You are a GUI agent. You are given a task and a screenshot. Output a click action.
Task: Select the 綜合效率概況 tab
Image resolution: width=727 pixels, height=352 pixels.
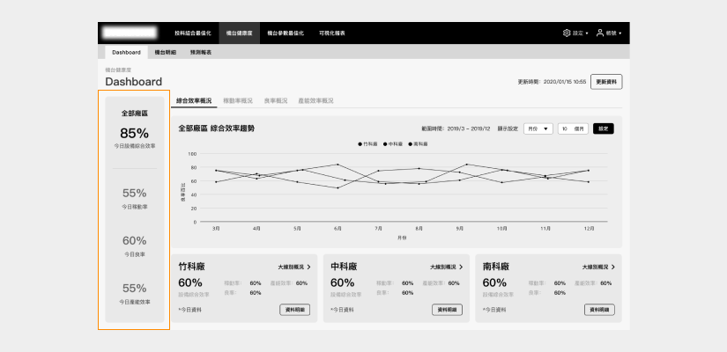(194, 101)
